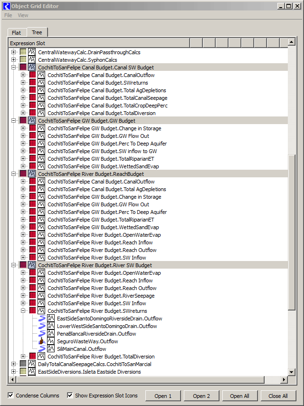
Task: Click the slot icon of River Budget.ReachBudget
Action: [31, 174]
